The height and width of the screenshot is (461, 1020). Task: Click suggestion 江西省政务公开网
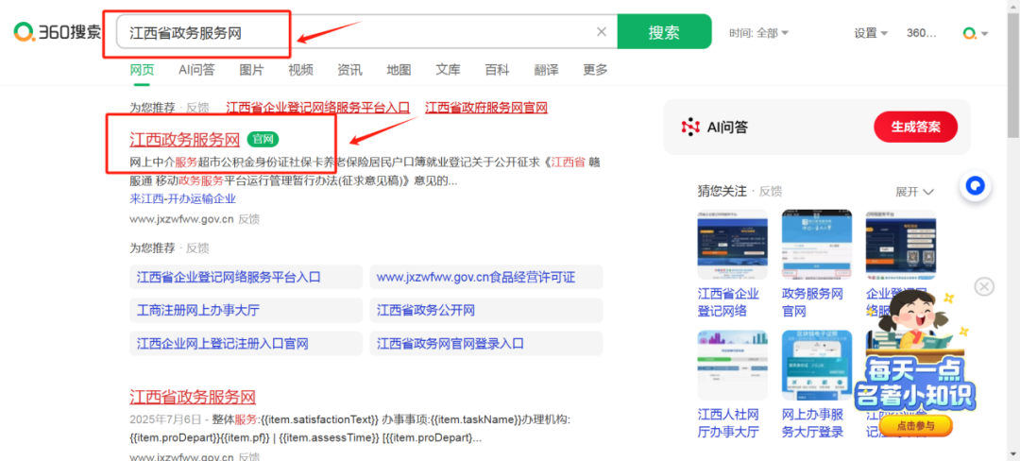tap(486, 310)
